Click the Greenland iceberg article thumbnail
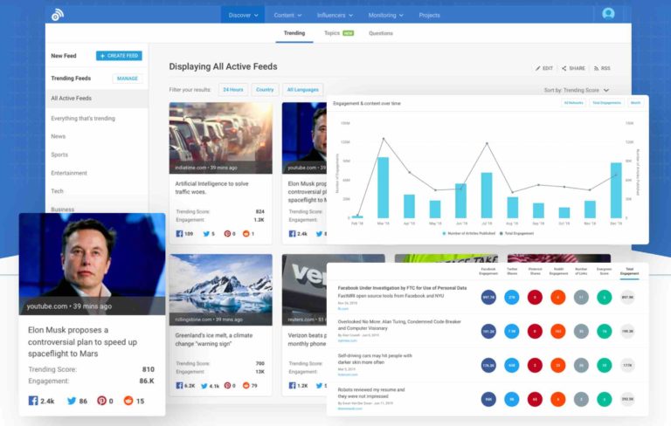Viewport: 671px width, 426px height. click(x=221, y=290)
